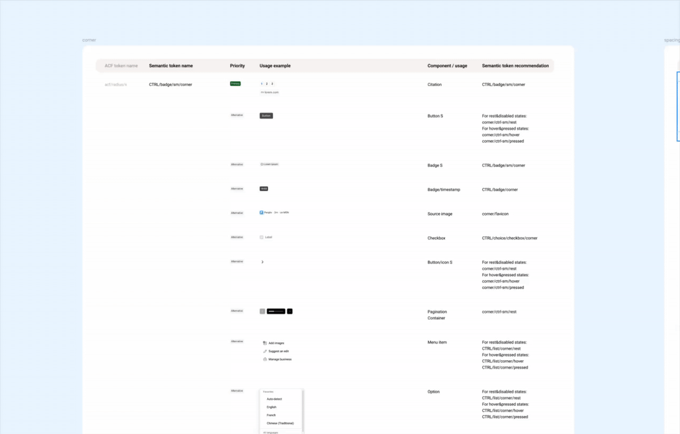The image size is (680, 434).
Task: Click the link icon beside lorem.com
Action: [262, 92]
